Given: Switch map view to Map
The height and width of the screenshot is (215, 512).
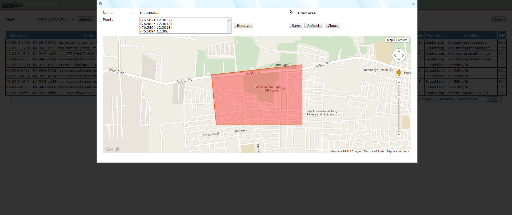Looking at the screenshot, I should click(x=390, y=40).
